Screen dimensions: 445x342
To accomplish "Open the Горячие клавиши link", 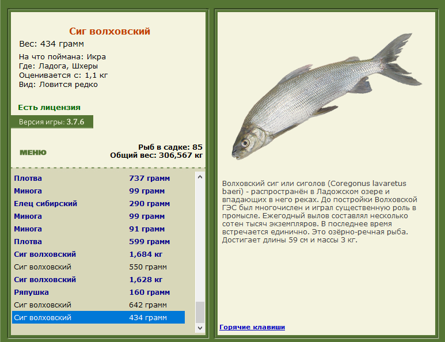I will tap(252, 327).
